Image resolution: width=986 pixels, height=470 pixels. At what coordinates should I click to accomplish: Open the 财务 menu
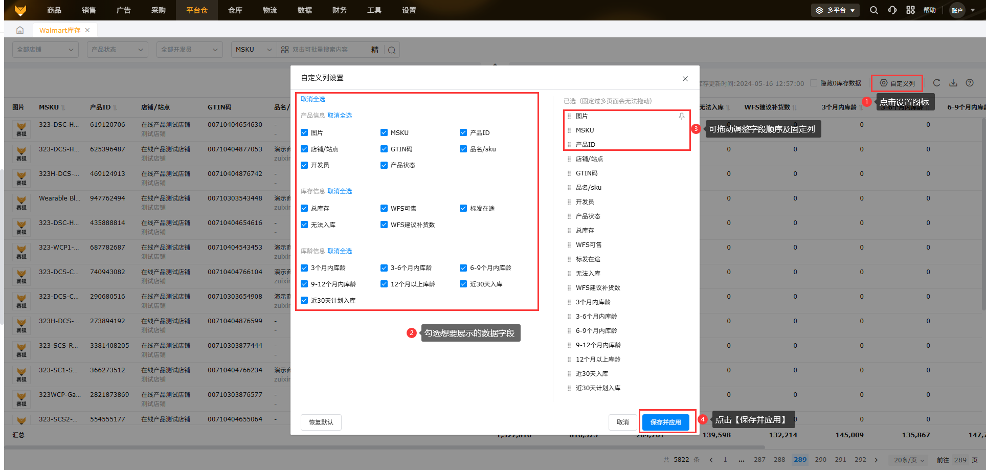click(340, 10)
